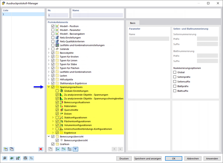This screenshot has height=163, width=223.
Task: Select list entry 1 in Liste
Action: click(23, 14)
